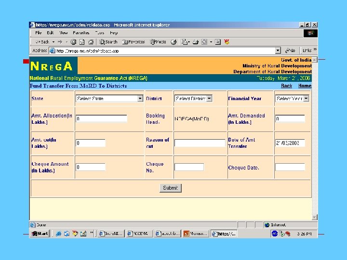This screenshot has height=260, width=347.
Task: Expand quick launch overflow chevron
Action: coord(92,233)
